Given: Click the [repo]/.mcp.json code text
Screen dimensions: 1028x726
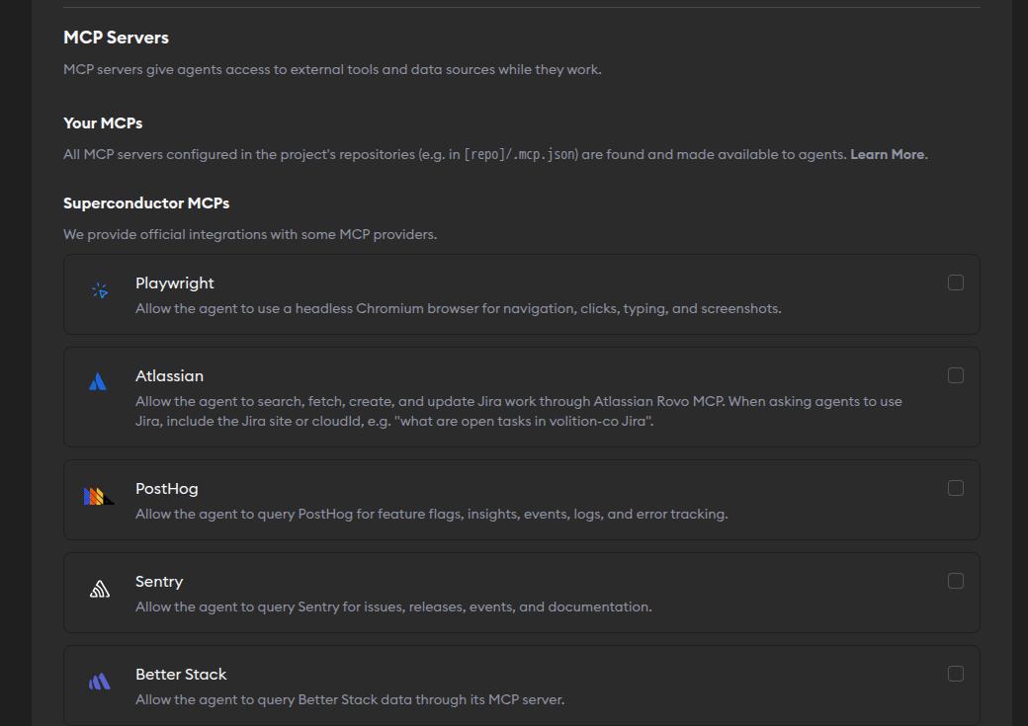Looking at the screenshot, I should (520, 155).
